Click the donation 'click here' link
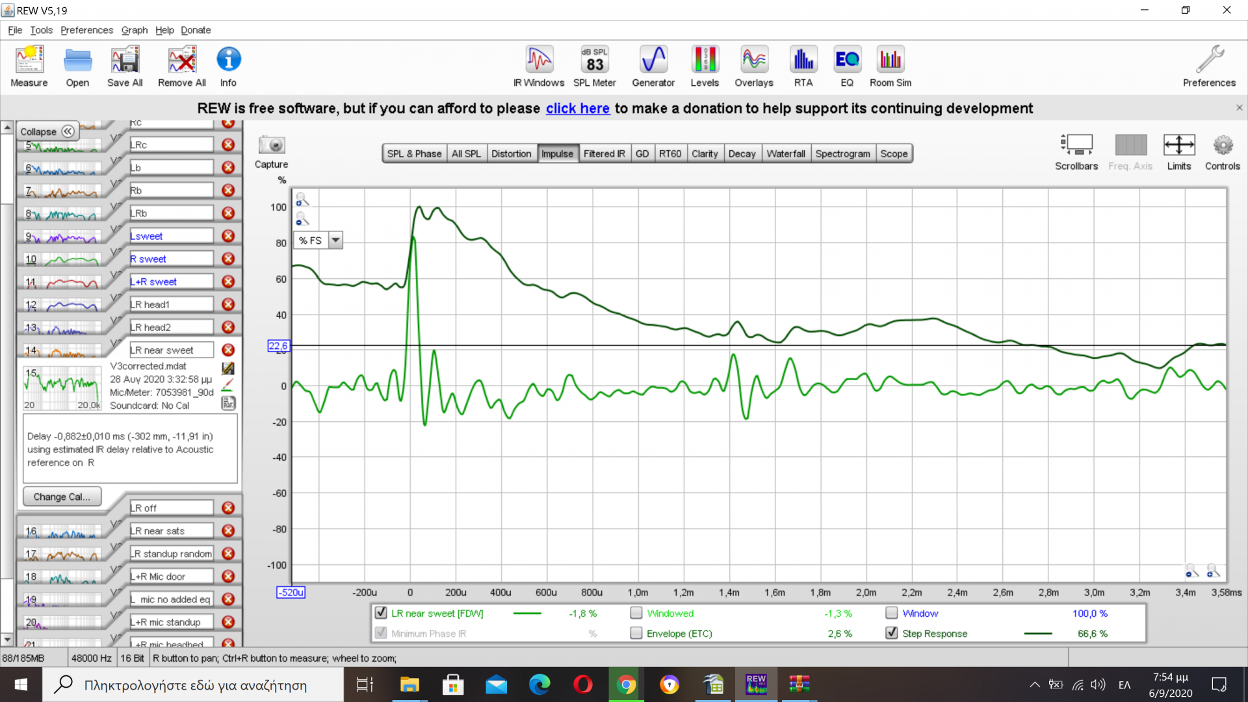Screen dimensions: 1248x702 point(577,108)
